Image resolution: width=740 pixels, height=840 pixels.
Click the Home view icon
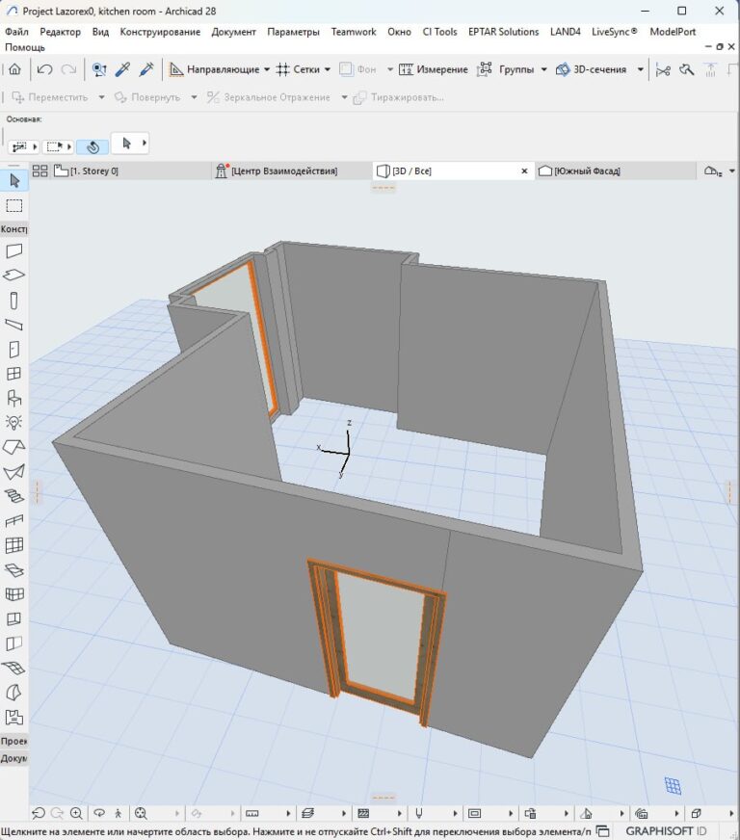pyautogui.click(x=15, y=69)
